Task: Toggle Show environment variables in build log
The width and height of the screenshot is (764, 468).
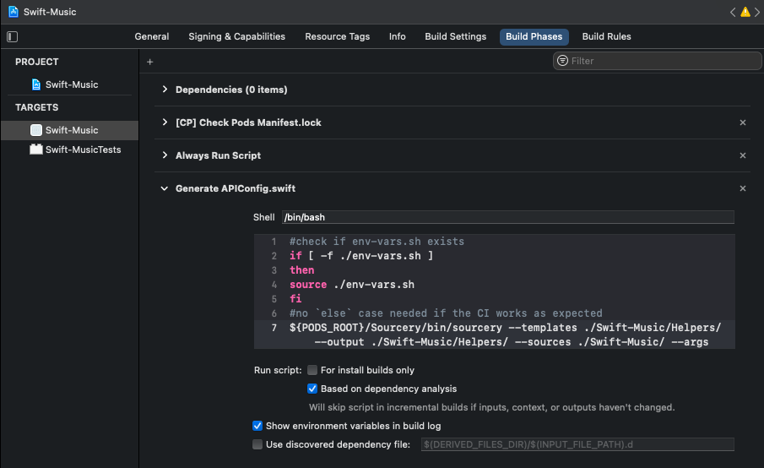Action: pyautogui.click(x=257, y=426)
